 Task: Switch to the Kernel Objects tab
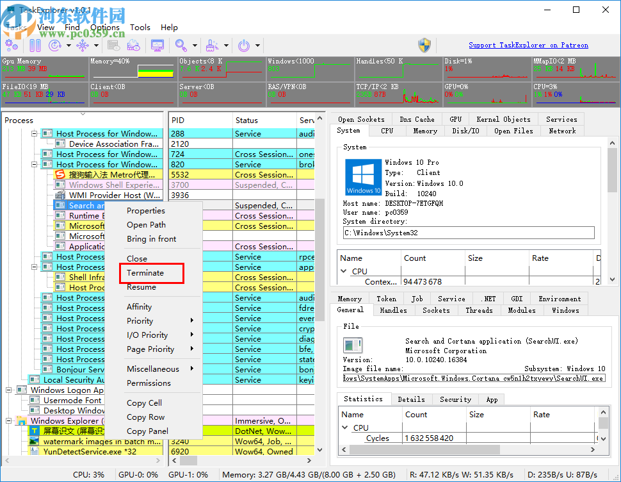coord(503,119)
